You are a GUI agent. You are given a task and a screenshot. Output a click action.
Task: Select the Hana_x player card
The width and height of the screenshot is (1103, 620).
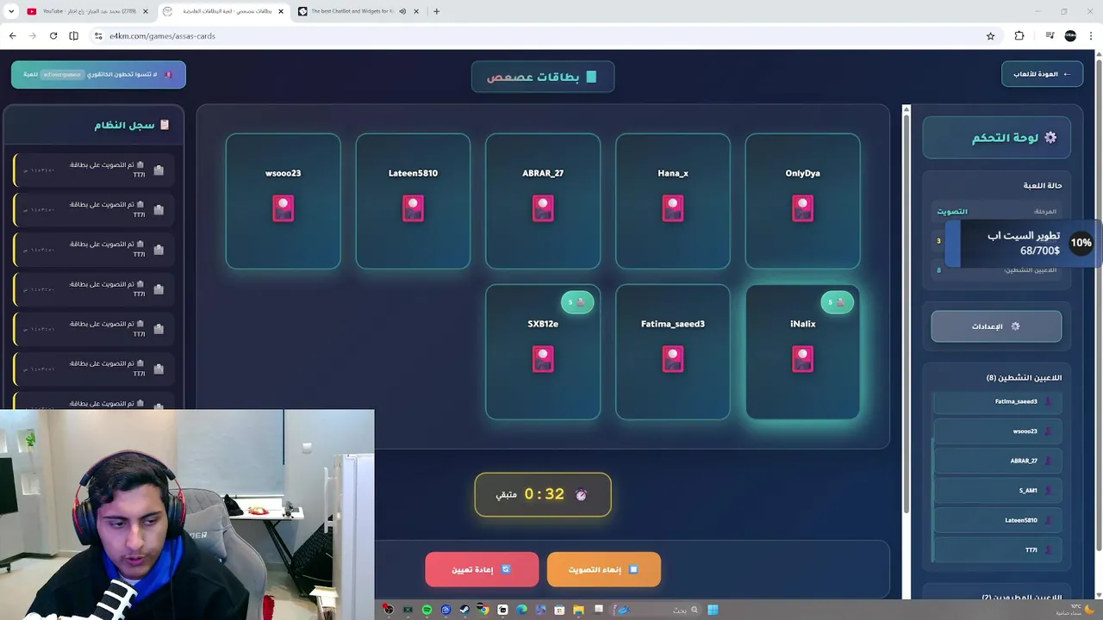(x=673, y=201)
